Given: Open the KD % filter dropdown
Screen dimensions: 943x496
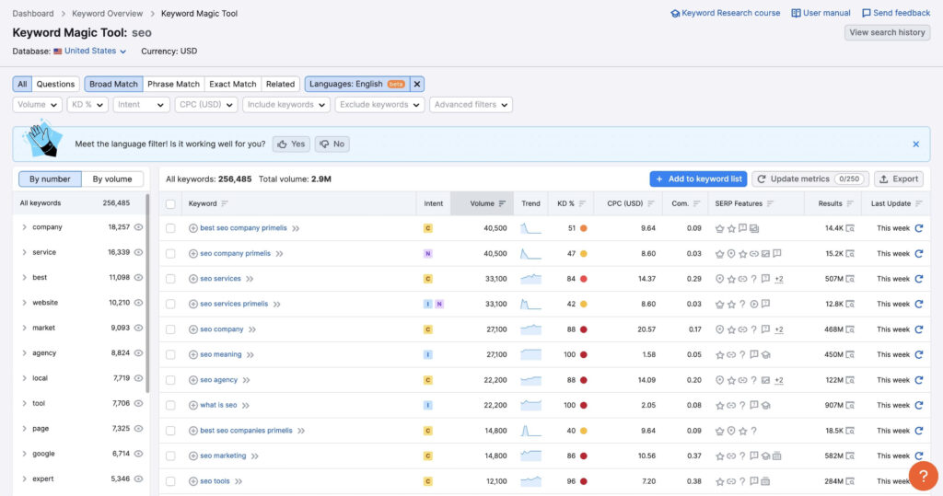Looking at the screenshot, I should 87,105.
